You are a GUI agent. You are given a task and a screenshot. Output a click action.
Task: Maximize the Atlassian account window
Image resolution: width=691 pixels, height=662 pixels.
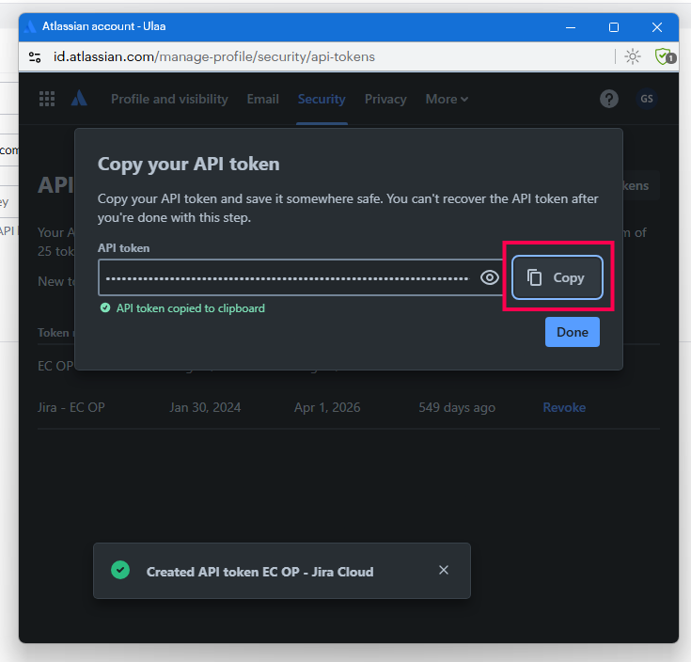pyautogui.click(x=613, y=27)
